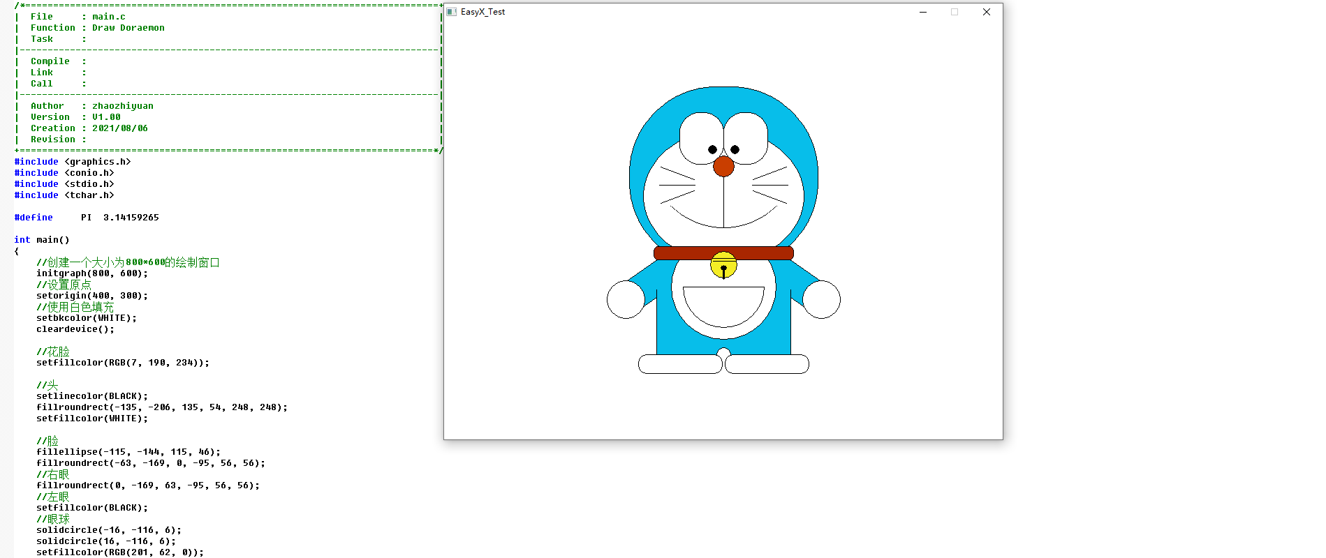Click the 'fillroundrect(-135, -206, 135, 54, 248, 248);' line
The height and width of the screenshot is (558, 1326).
click(162, 407)
